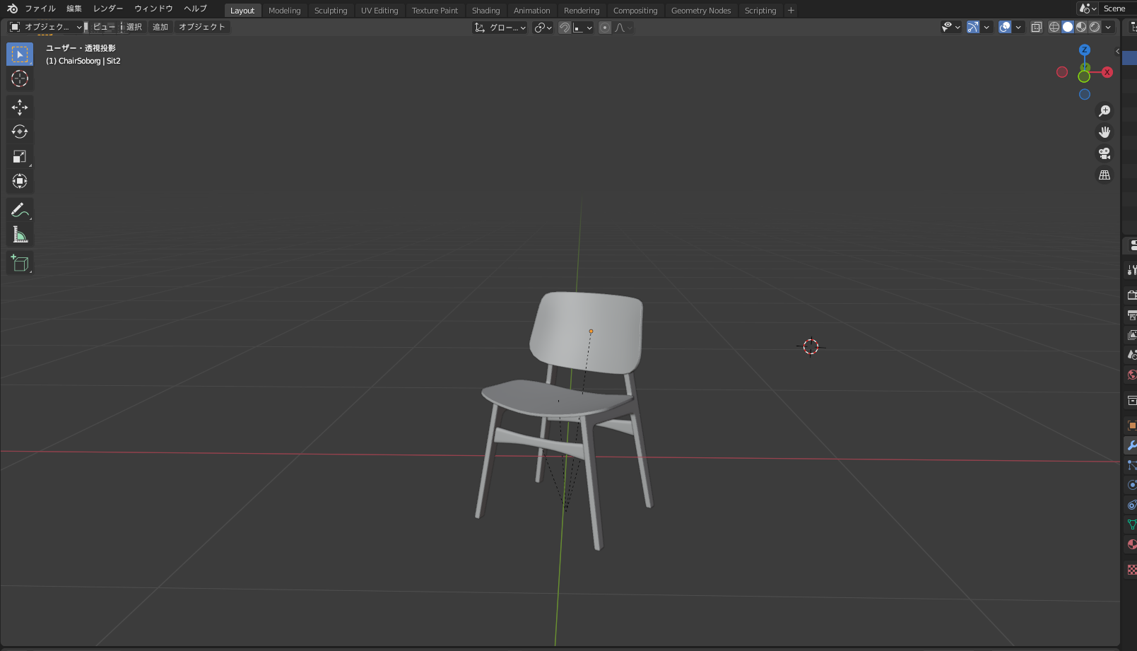The image size is (1137, 651).
Task: Open the transform orientation dropdown
Action: tap(500, 28)
